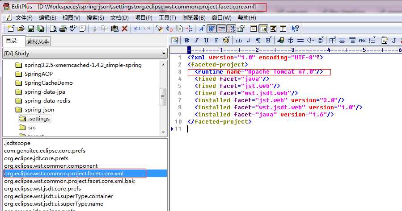This screenshot has height=211, width=402.
Task: Insert an anchor link tag
Action: (x=291, y=40)
